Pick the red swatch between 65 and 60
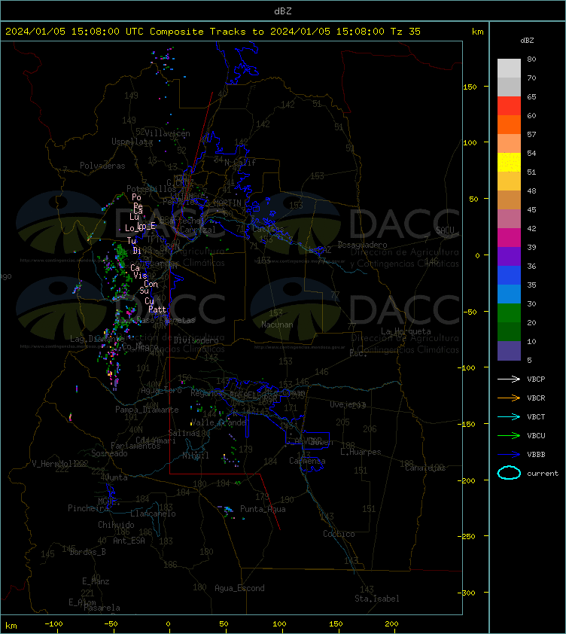 (509, 106)
